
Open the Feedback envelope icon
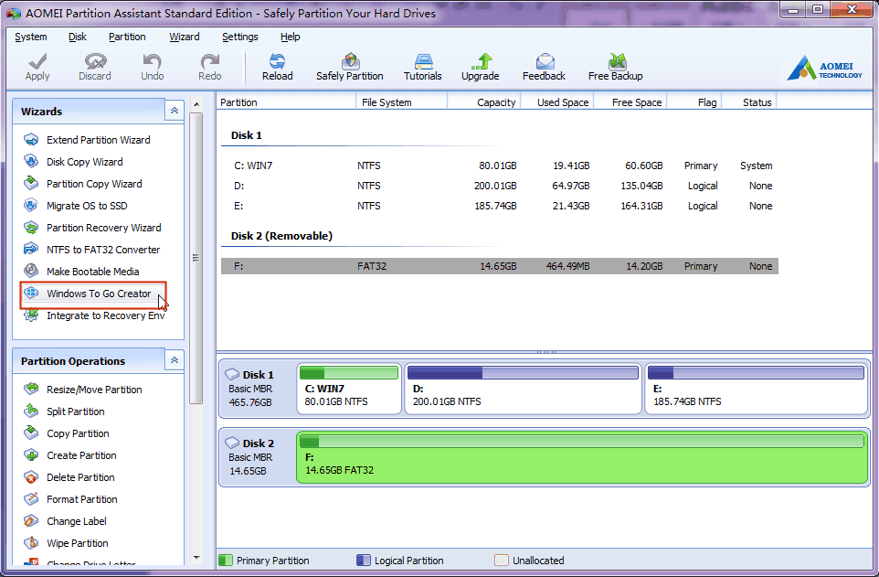coord(545,61)
